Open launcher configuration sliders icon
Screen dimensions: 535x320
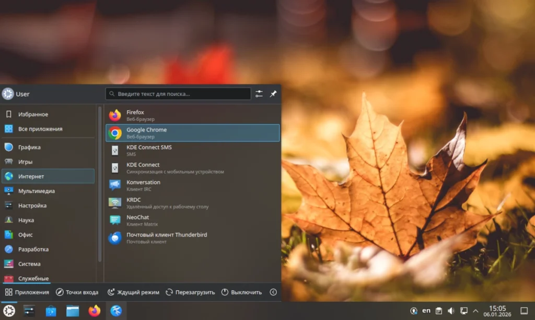[259, 94]
